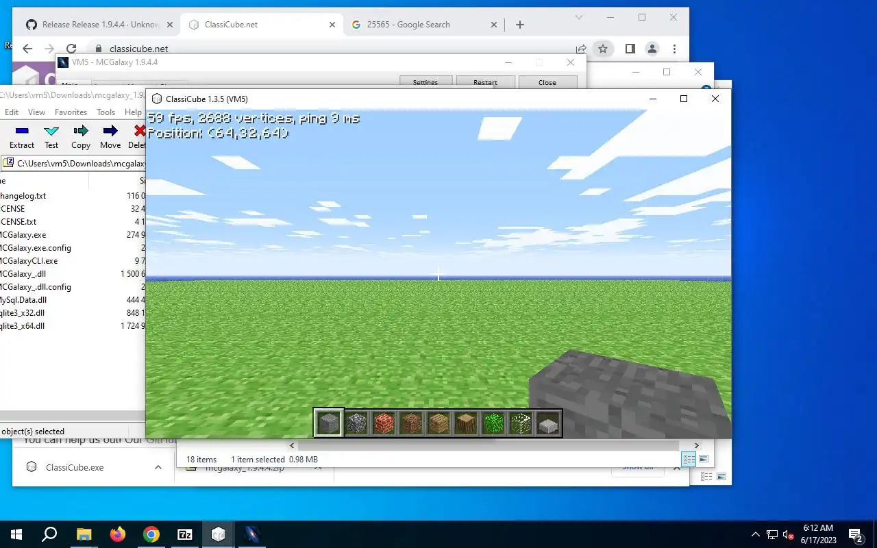
Task: Open Chrome three-dot menu
Action: [675, 49]
